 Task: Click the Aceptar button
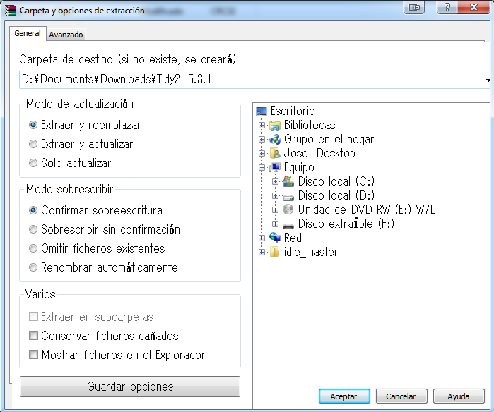point(344,396)
